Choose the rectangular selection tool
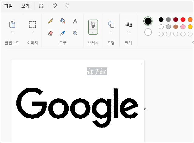The image size is (194, 143). point(32,24)
